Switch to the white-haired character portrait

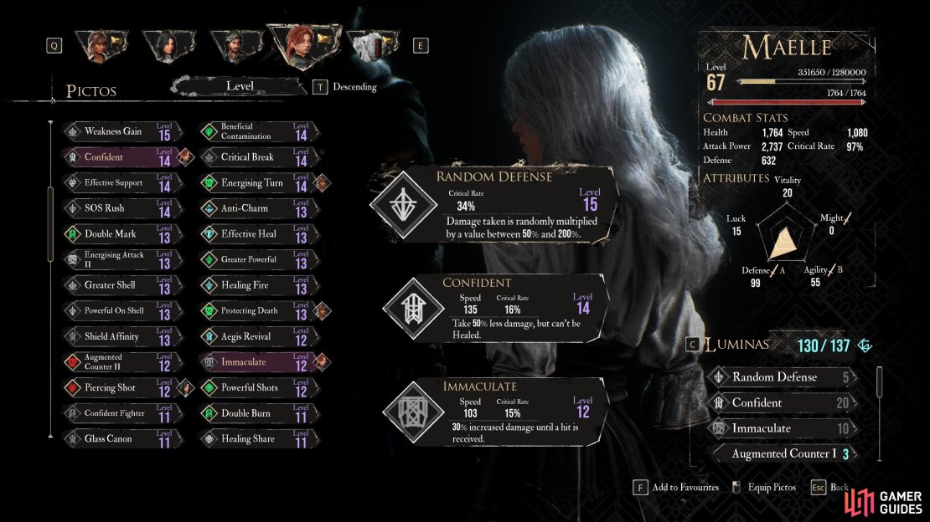[x=374, y=46]
